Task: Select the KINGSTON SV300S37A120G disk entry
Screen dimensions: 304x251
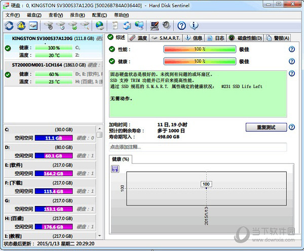Action: tap(53, 47)
